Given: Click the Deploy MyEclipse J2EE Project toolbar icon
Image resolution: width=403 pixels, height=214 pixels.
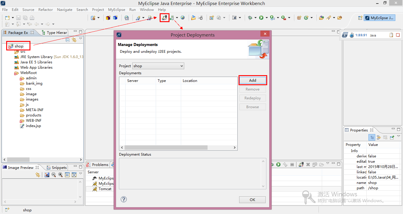Looking at the screenshot, I should pyautogui.click(x=164, y=18).
